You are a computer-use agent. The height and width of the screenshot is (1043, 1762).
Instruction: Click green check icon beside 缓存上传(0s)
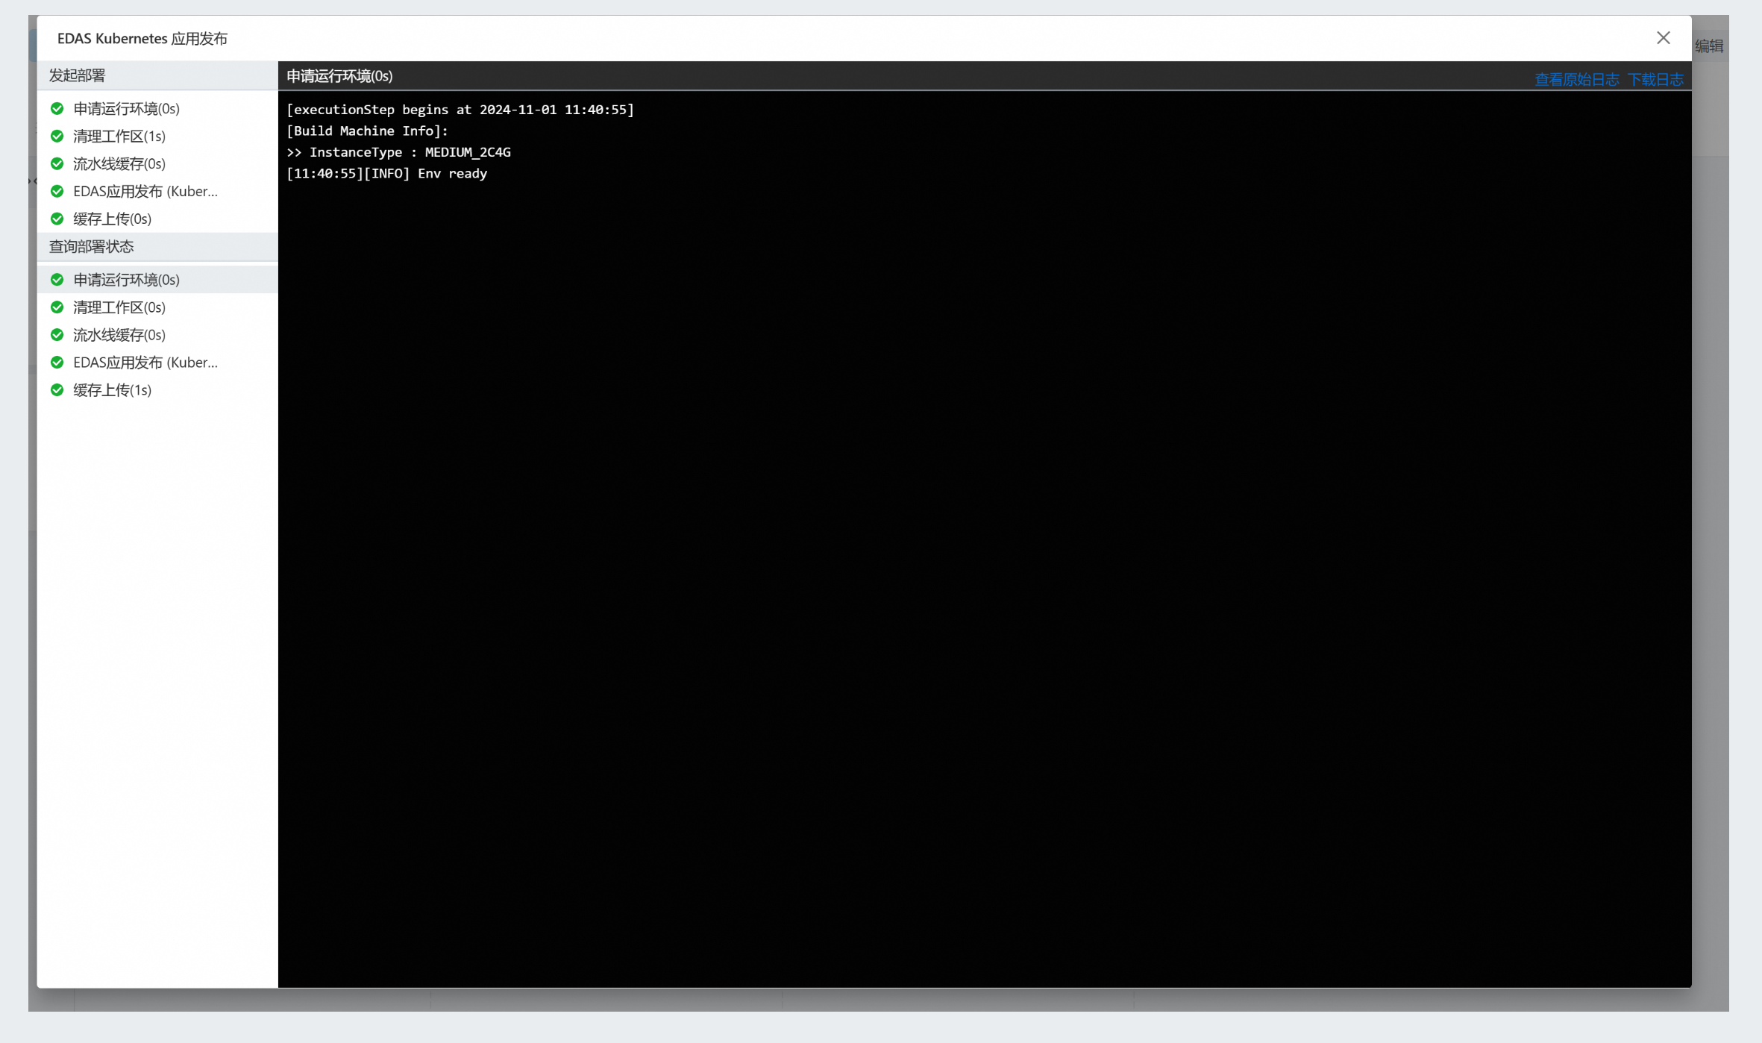coord(57,219)
